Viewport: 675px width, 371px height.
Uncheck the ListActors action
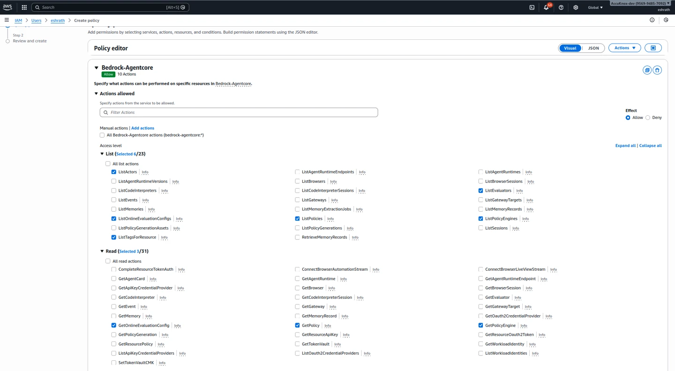113,172
